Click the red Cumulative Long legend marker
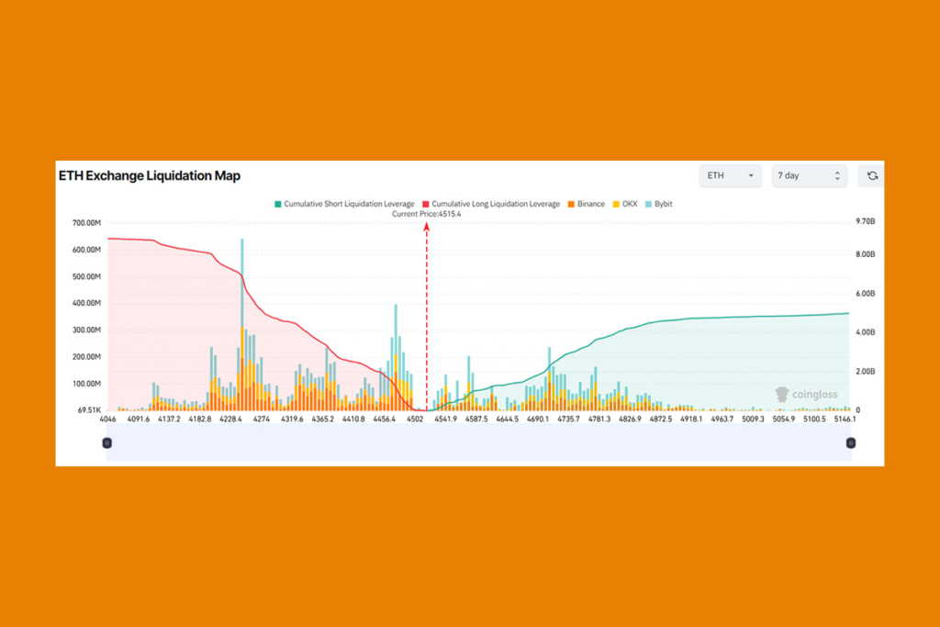 425,204
